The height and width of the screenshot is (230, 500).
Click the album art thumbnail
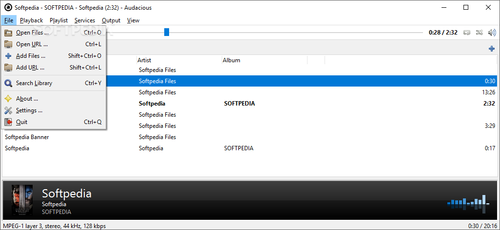22,200
